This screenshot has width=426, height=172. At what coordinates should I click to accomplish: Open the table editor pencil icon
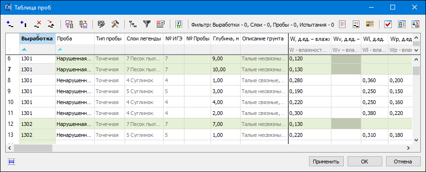(102, 24)
